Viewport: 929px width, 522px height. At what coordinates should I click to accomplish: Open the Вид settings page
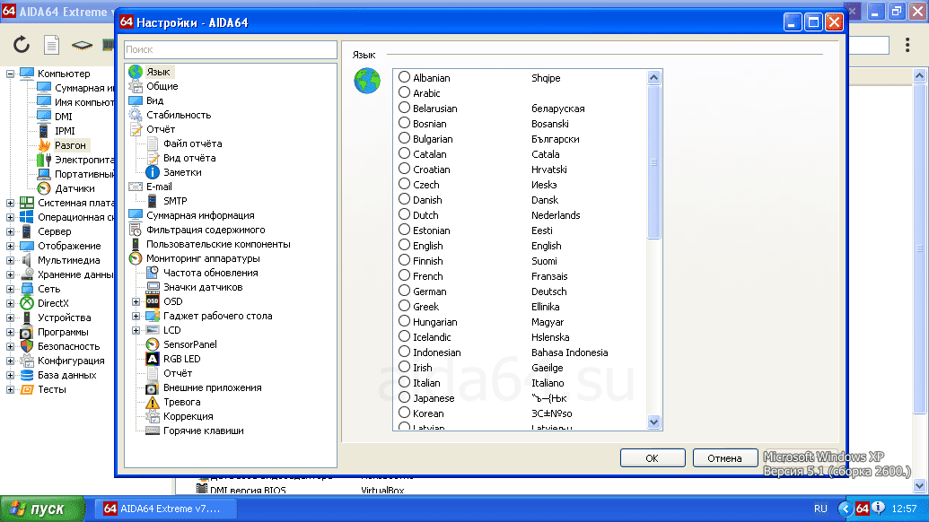tap(154, 100)
